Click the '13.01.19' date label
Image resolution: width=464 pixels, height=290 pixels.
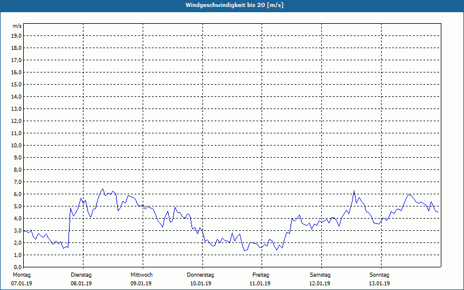[x=379, y=284]
